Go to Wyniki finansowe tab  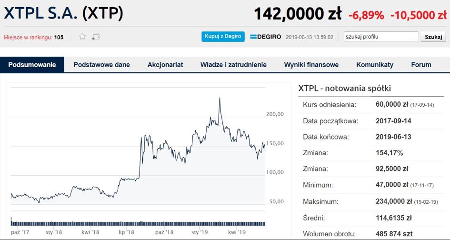coord(311,65)
